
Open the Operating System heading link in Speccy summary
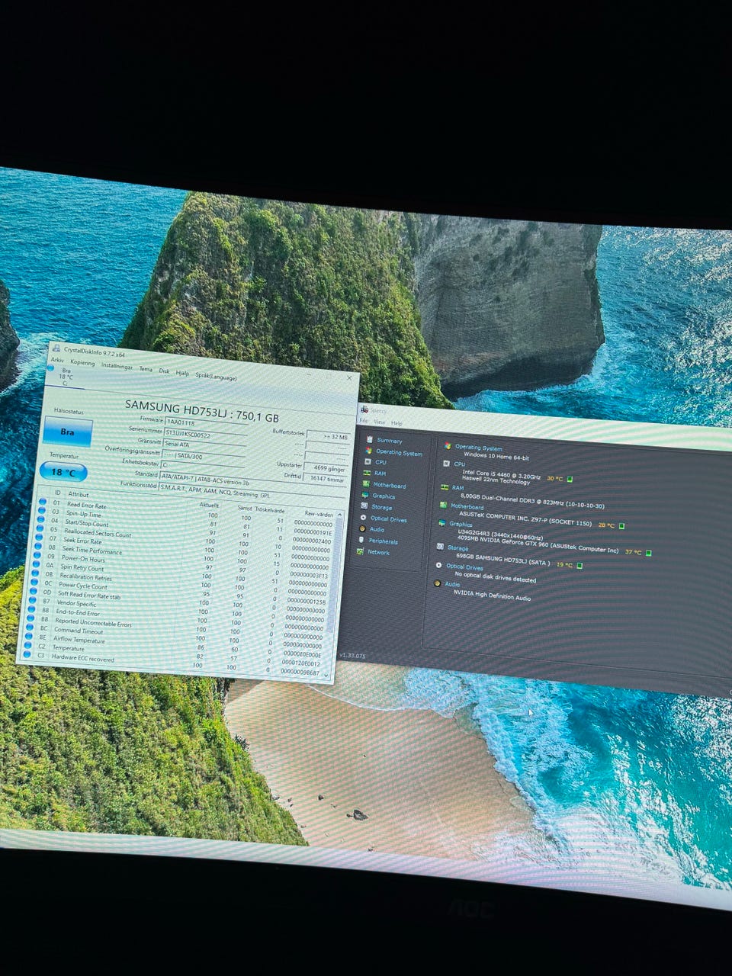pos(479,448)
